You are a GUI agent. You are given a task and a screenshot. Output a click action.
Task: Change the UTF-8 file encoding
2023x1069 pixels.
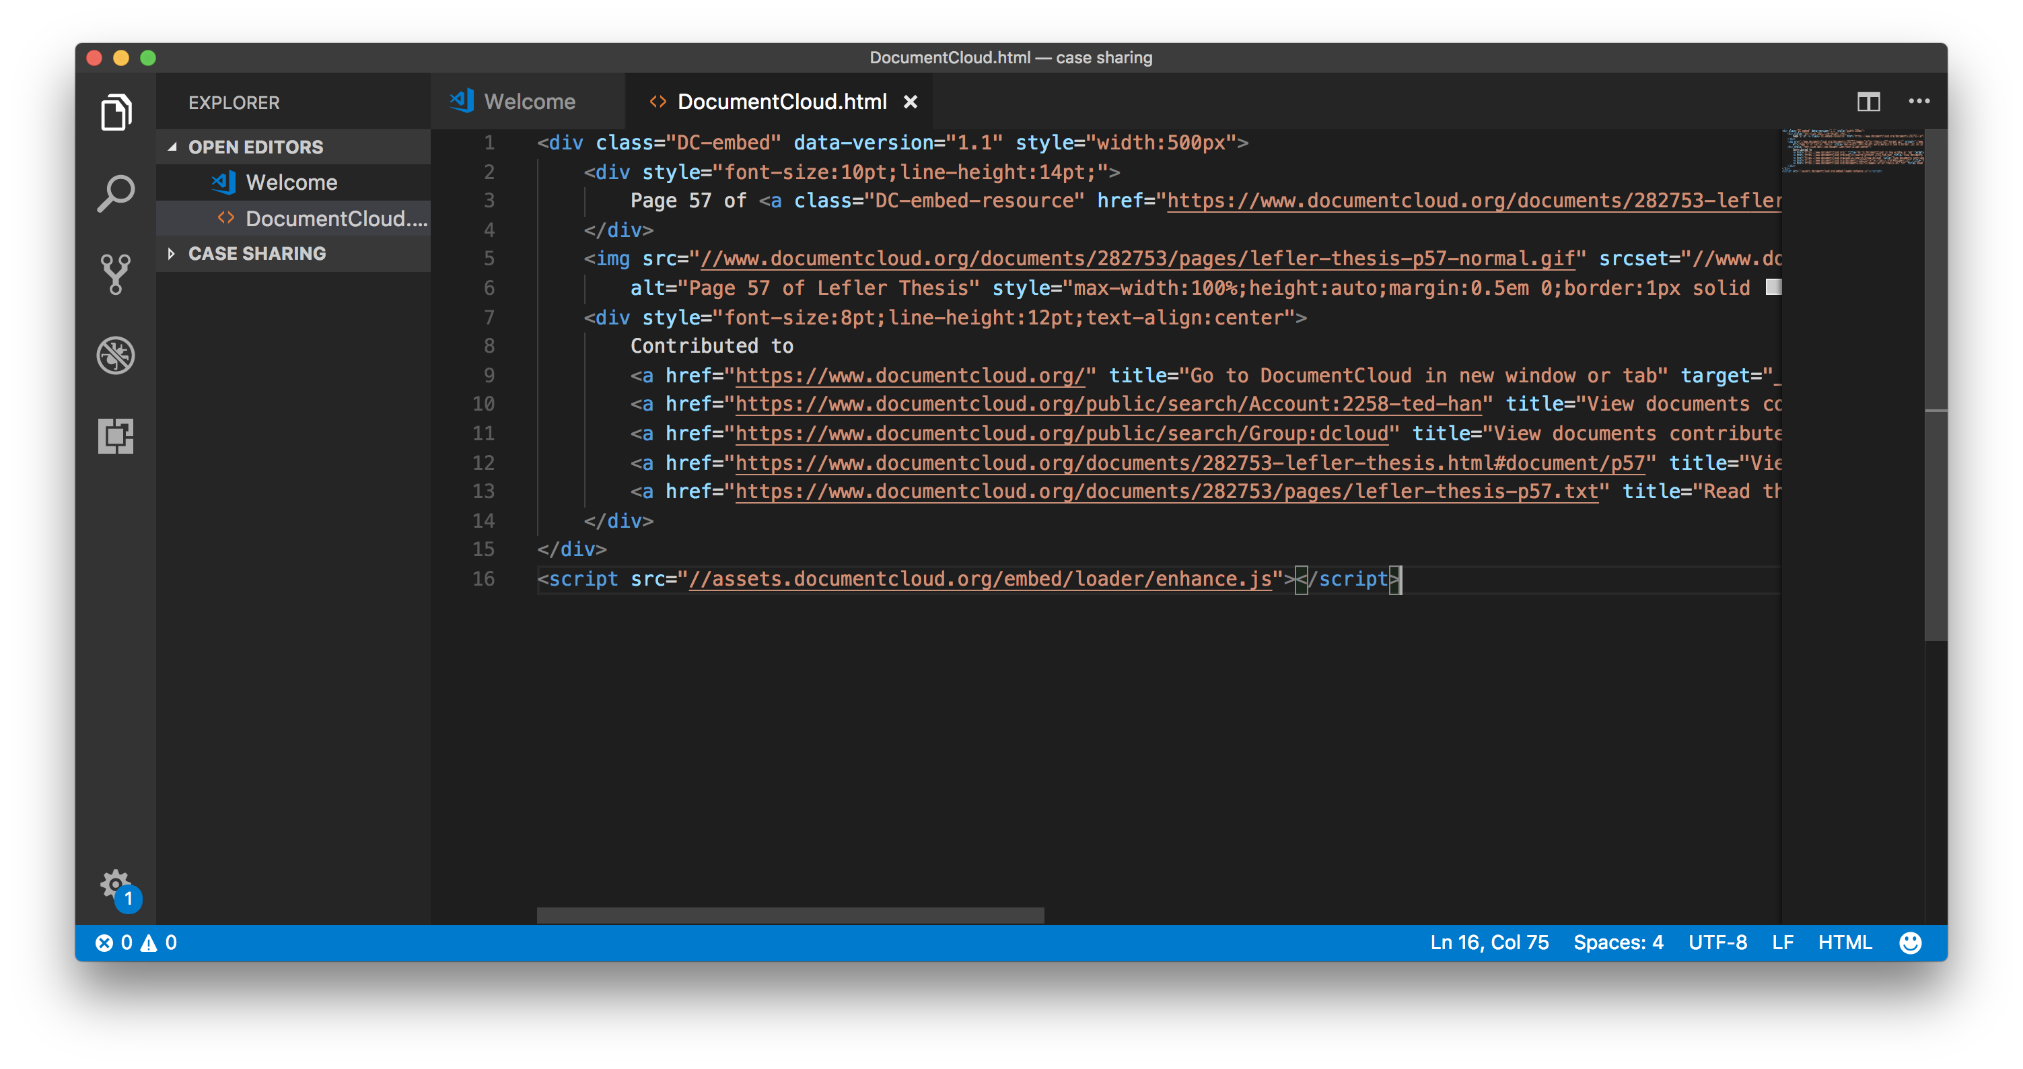point(1717,942)
